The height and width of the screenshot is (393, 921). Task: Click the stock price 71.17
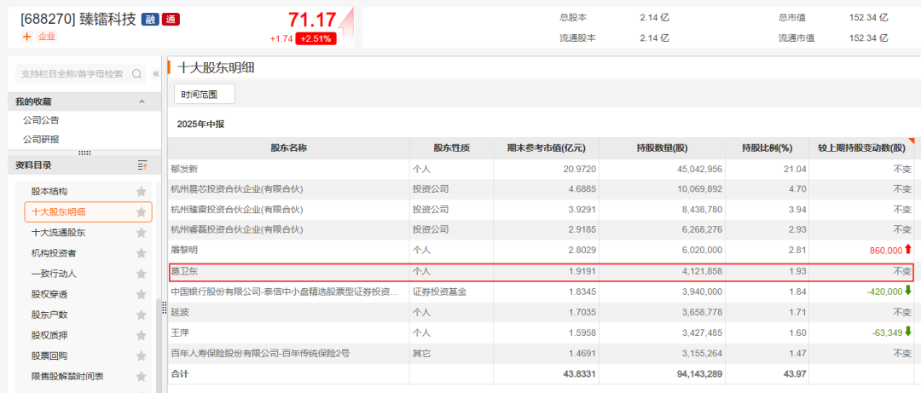[x=312, y=20]
